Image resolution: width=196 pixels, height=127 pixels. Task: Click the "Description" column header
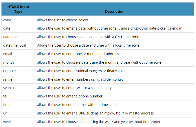(x=114, y=12)
